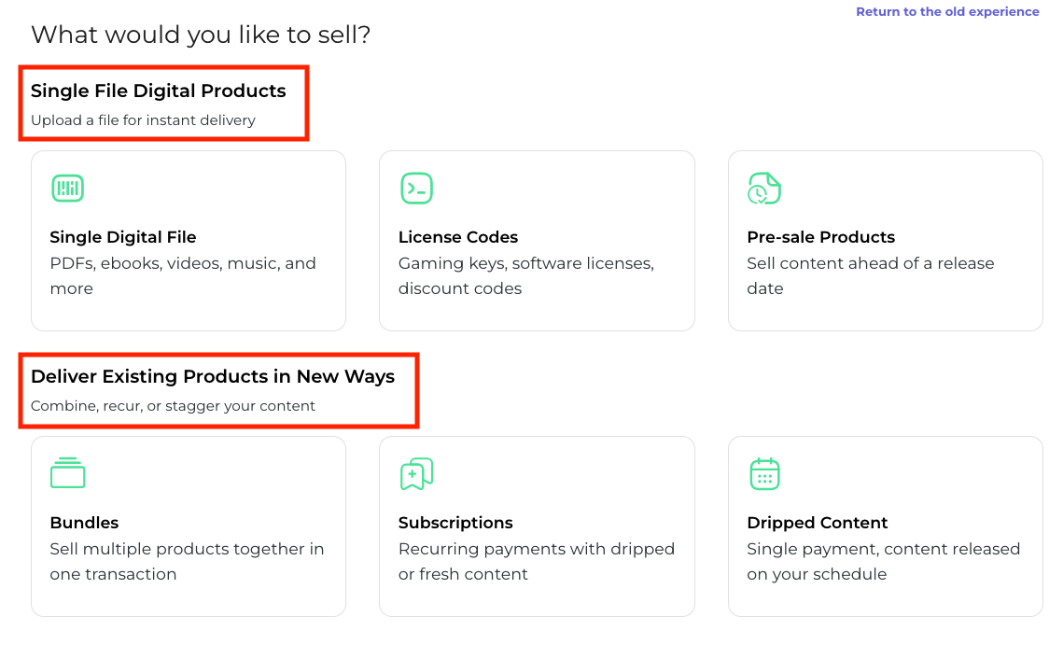Click the Subscriptions bookmark plus icon

[416, 474]
